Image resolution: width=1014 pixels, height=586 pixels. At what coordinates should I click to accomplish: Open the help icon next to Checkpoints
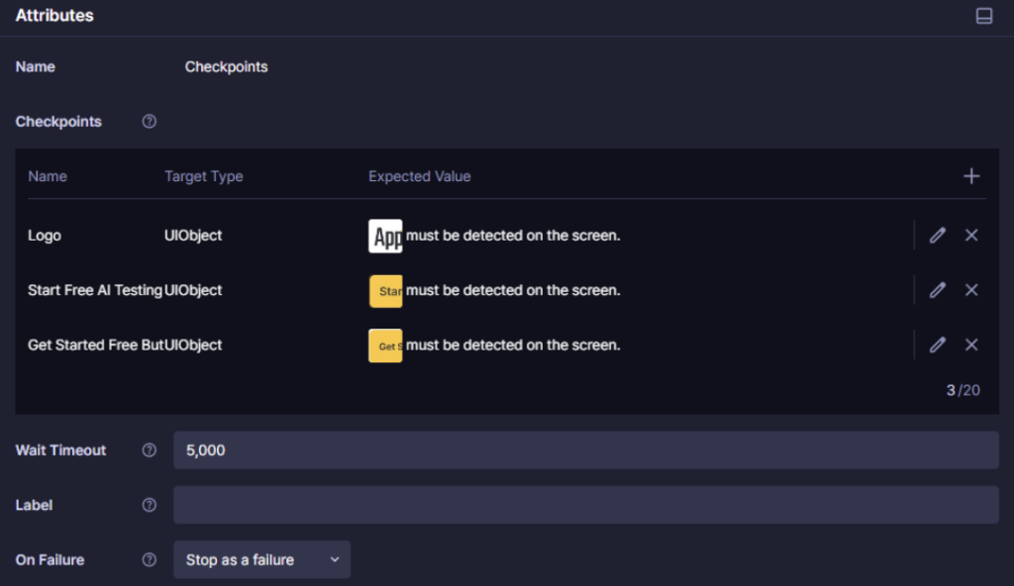click(150, 122)
